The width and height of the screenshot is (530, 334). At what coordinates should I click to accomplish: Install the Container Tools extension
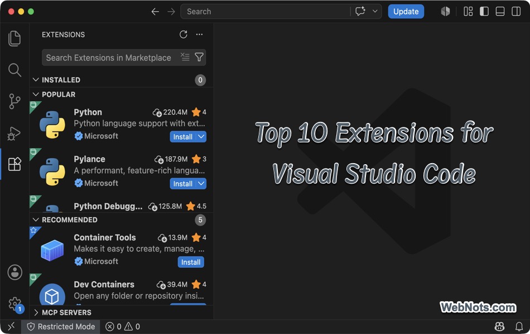pyautogui.click(x=191, y=262)
